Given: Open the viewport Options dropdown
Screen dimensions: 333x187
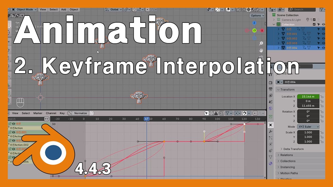Looking at the screenshot, I should pos(257,16).
